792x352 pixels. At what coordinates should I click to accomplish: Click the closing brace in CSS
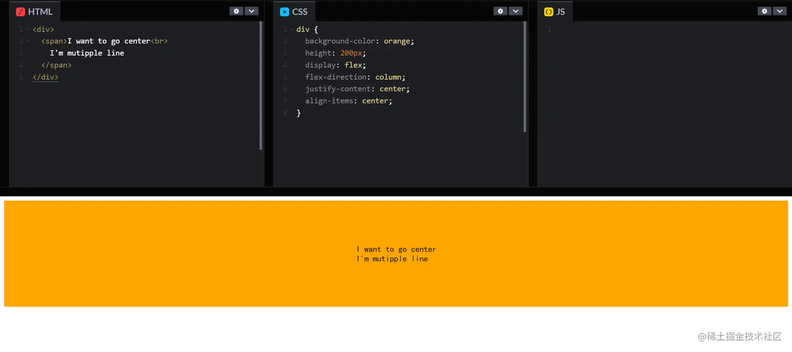(x=299, y=113)
